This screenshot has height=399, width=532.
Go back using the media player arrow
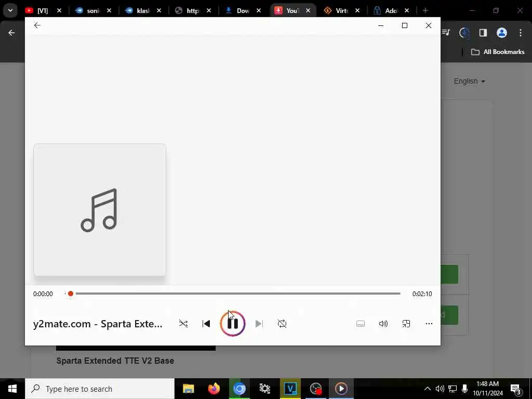coord(37,25)
